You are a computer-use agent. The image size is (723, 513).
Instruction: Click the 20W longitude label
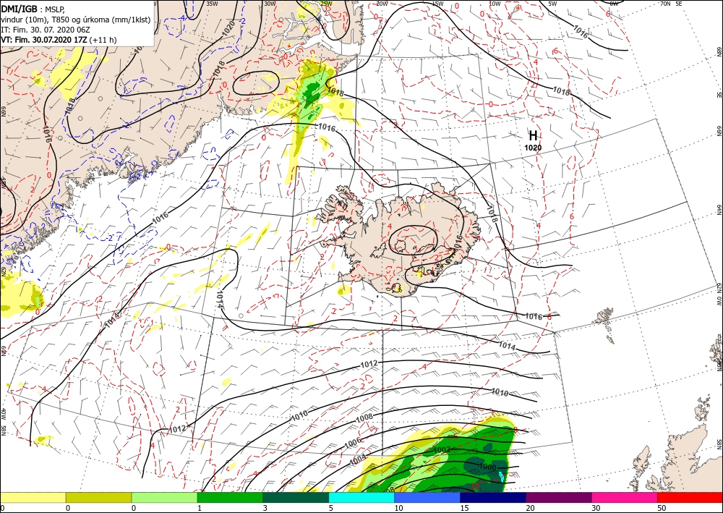click(x=382, y=3)
